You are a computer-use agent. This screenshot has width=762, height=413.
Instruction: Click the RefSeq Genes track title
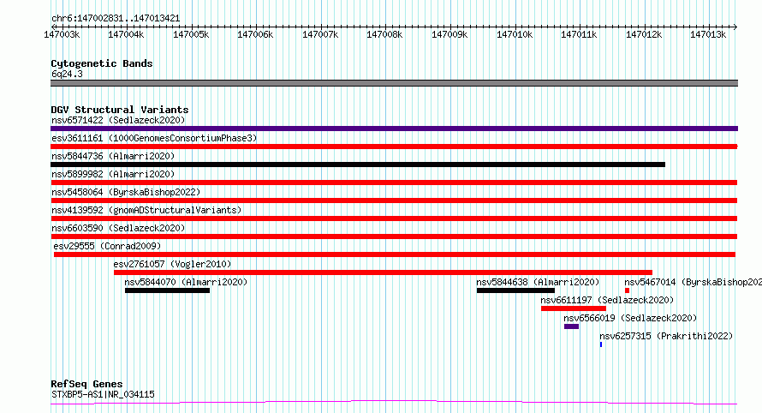(86, 384)
